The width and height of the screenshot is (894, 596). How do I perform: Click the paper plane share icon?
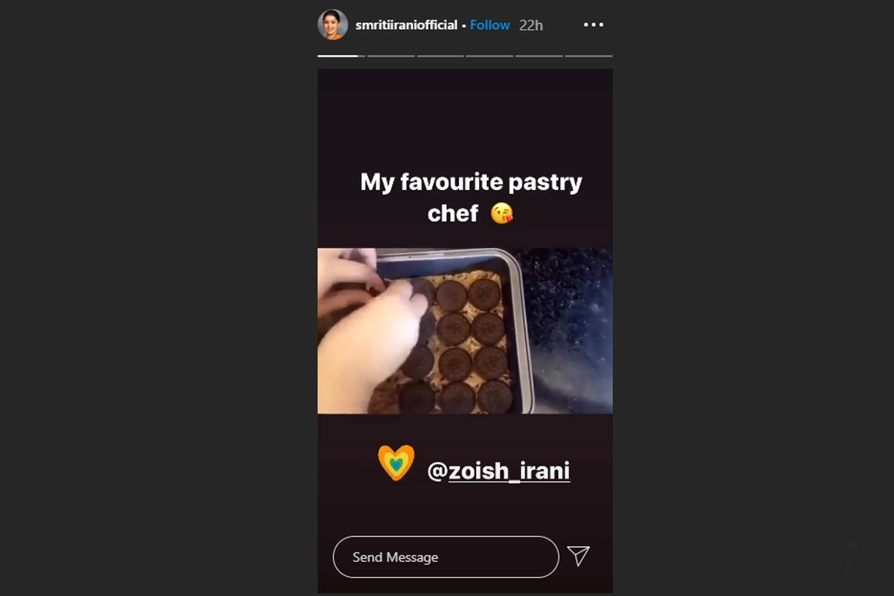[579, 556]
